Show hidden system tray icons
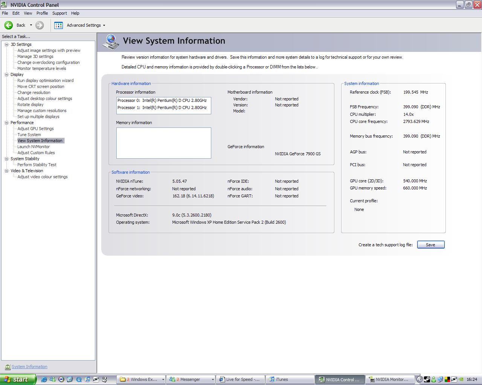The image size is (482, 385). click(x=419, y=379)
